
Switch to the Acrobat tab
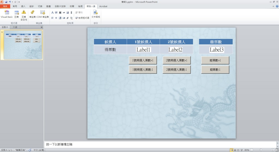103,6
